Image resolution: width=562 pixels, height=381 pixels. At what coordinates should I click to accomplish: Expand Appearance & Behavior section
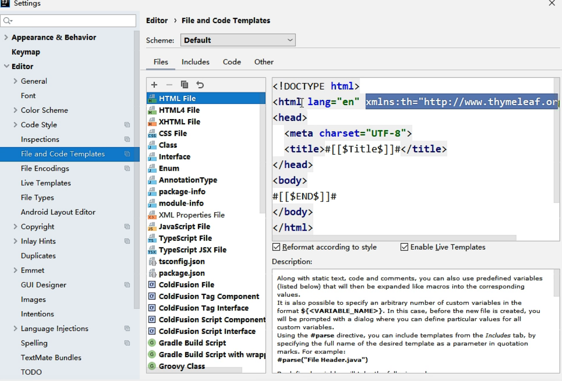(6, 37)
